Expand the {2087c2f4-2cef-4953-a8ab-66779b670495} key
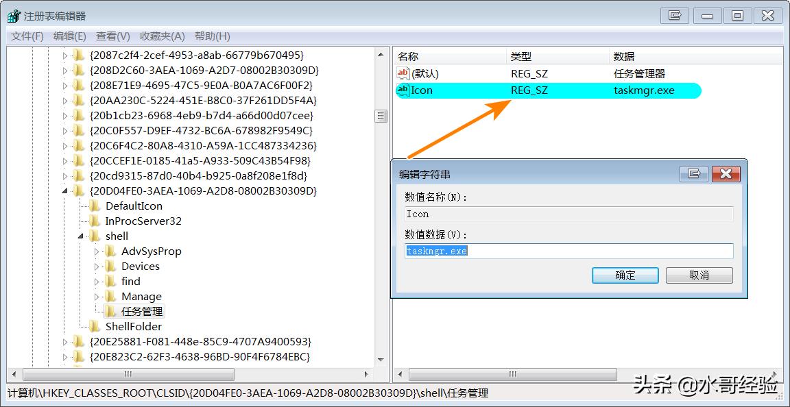The image size is (790, 407). coord(64,56)
